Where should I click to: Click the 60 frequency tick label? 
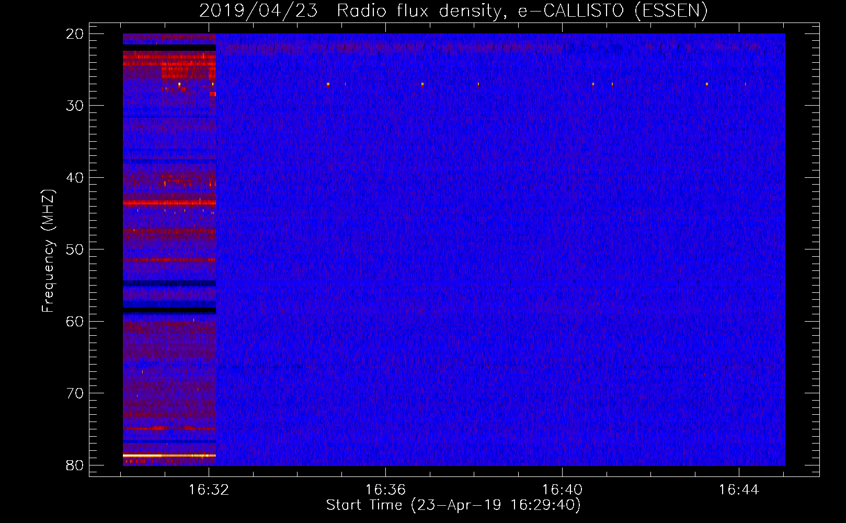pyautogui.click(x=75, y=322)
